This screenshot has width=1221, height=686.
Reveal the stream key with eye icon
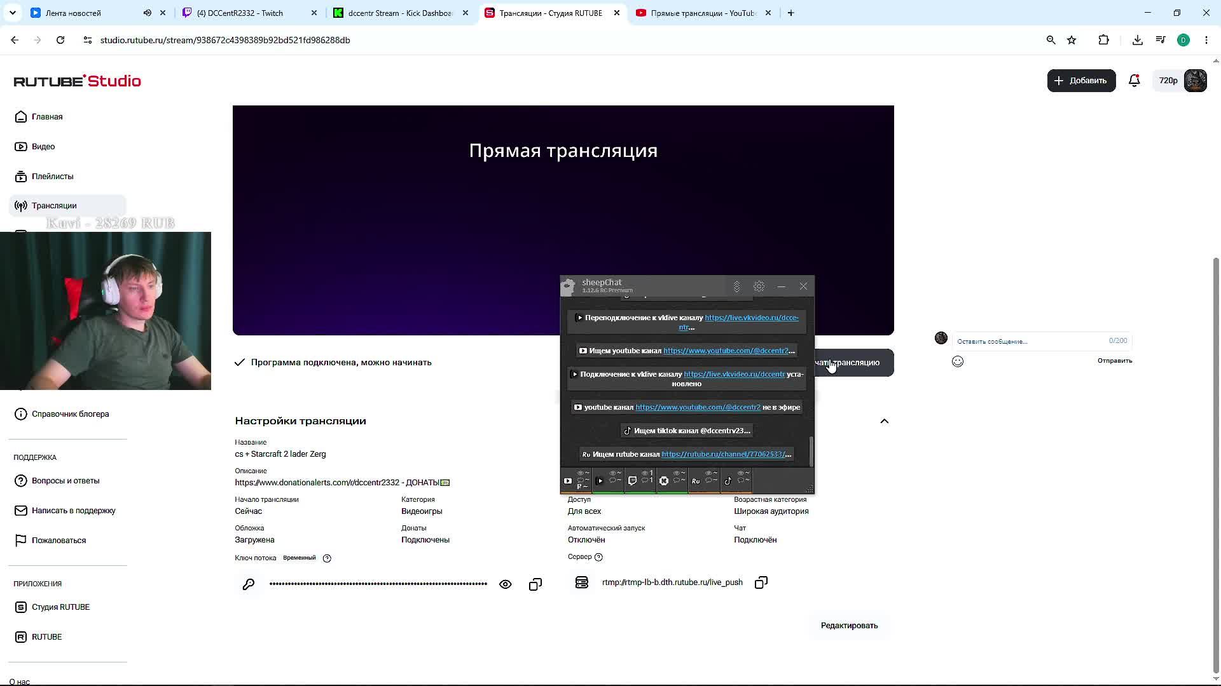(506, 584)
